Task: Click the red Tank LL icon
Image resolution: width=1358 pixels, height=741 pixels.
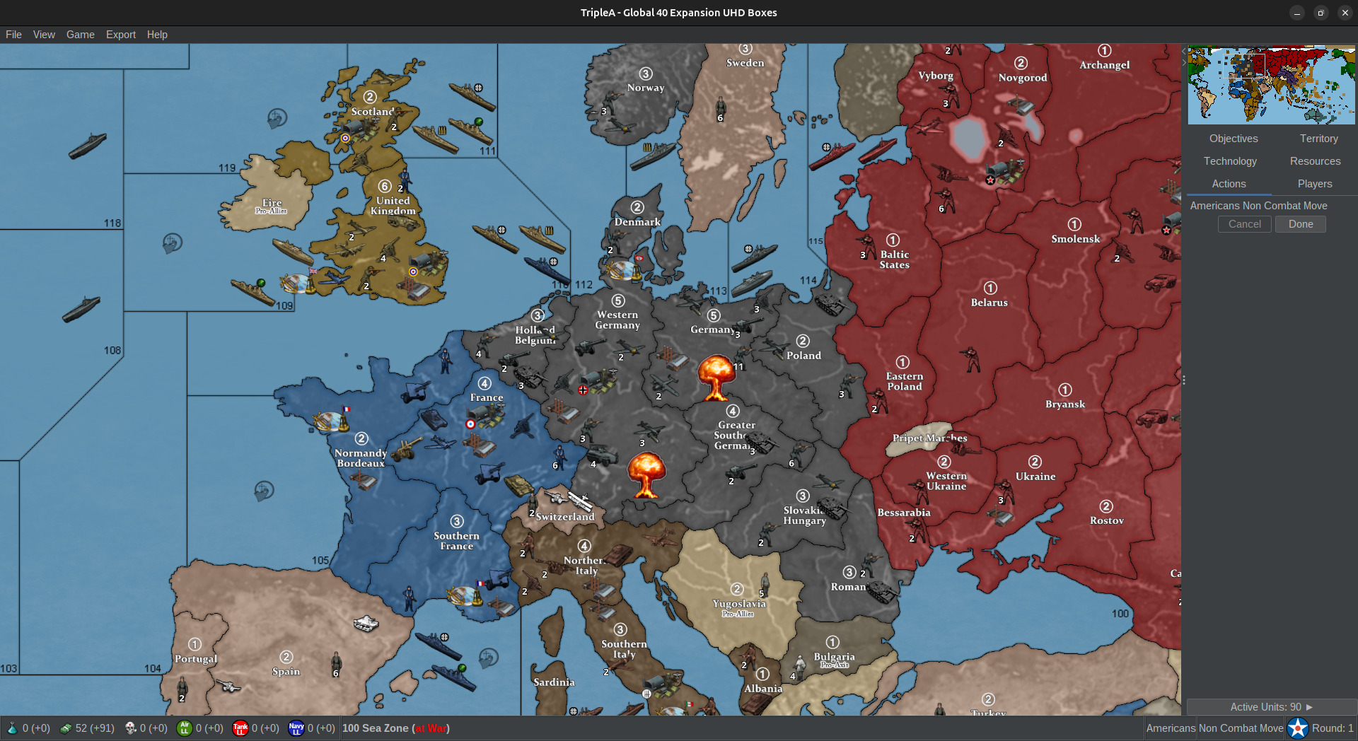Action: pyautogui.click(x=240, y=728)
